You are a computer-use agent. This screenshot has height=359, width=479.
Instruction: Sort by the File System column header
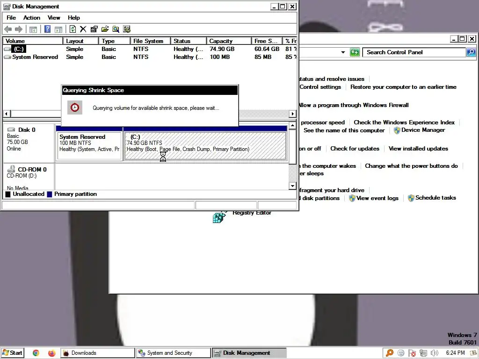[151, 41]
